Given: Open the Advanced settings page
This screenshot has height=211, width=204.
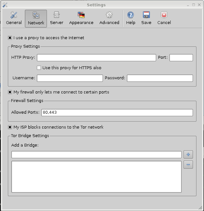Looking at the screenshot, I should click(109, 18).
